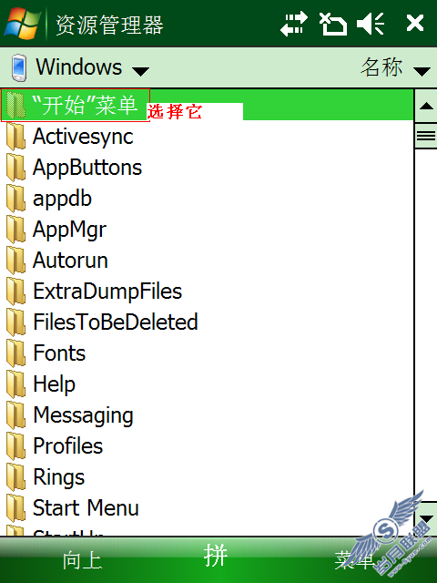Click the scrollbar down arrow
Screen dimensions: 437x583
tap(426, 518)
